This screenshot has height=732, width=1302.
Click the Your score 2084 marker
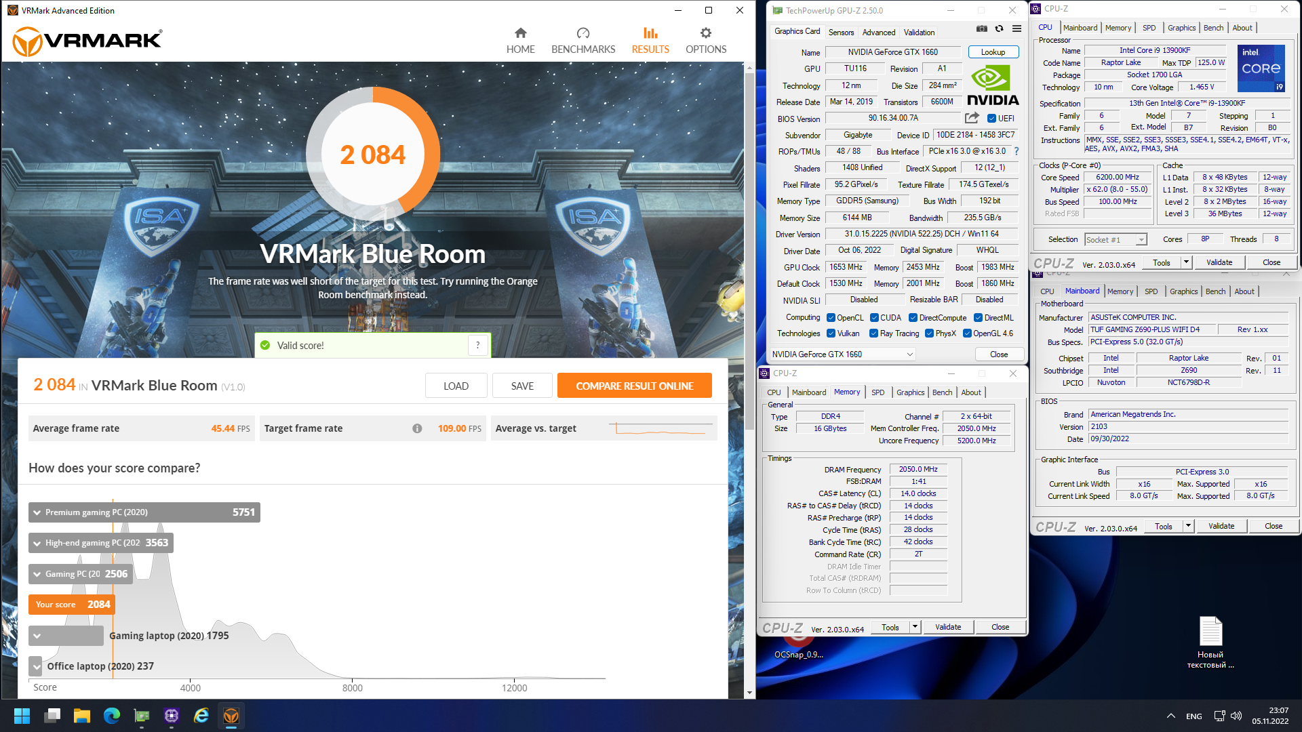click(x=72, y=605)
